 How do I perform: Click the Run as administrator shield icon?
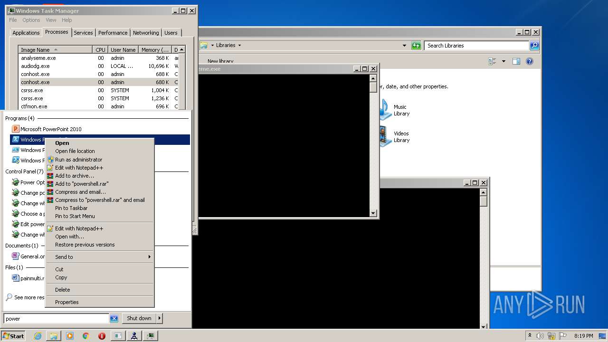pos(50,160)
